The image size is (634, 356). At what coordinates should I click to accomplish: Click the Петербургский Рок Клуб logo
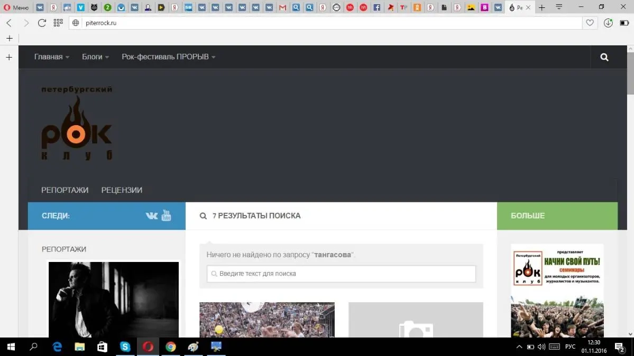click(77, 124)
